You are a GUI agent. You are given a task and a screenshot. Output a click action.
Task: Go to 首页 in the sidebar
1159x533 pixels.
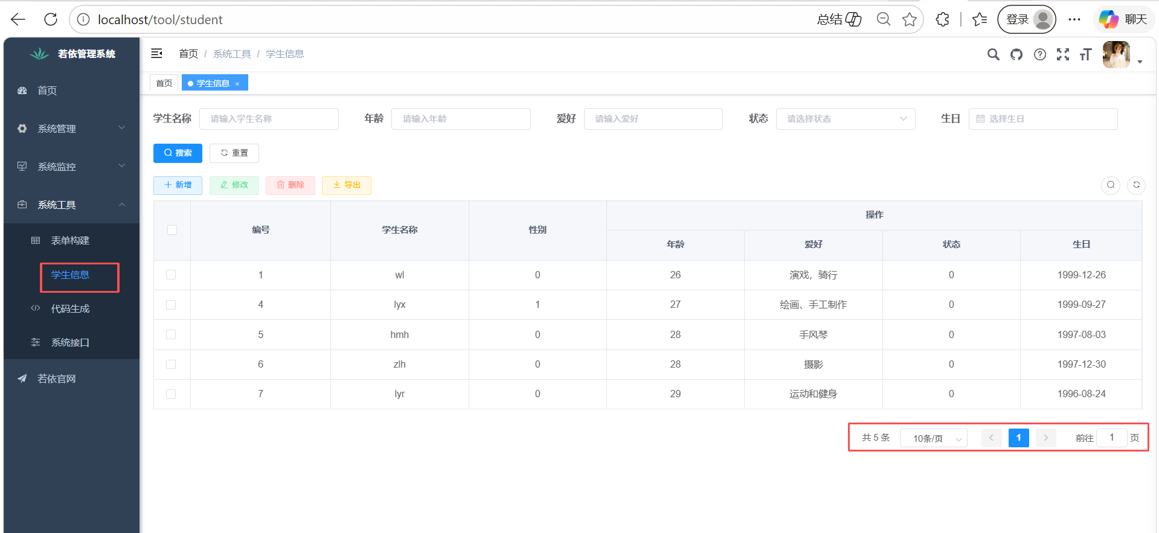point(71,91)
